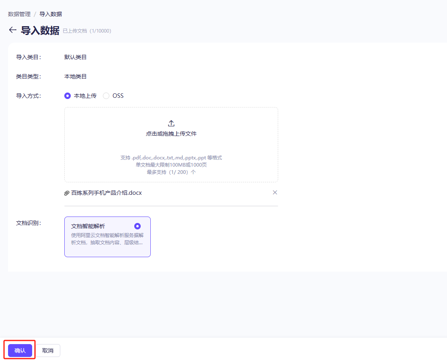Click the 文档识别 field label

(x=29, y=223)
